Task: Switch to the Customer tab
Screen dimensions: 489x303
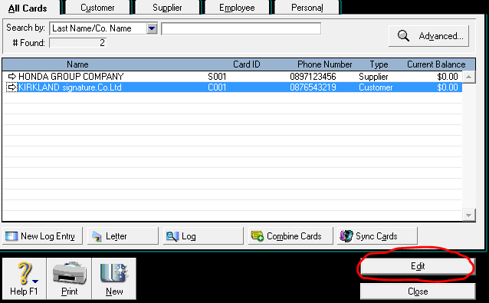Action: click(x=97, y=8)
